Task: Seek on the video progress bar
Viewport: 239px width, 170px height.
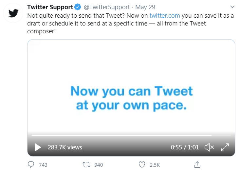Action: pyautogui.click(x=131, y=135)
